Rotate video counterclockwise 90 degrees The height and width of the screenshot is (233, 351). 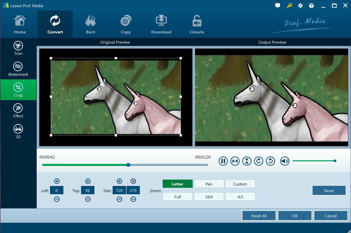coord(270,161)
